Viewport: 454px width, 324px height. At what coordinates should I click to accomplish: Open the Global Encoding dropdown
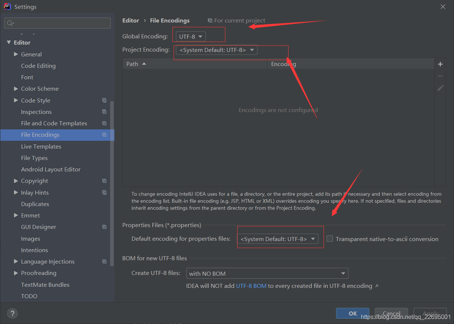pos(190,36)
